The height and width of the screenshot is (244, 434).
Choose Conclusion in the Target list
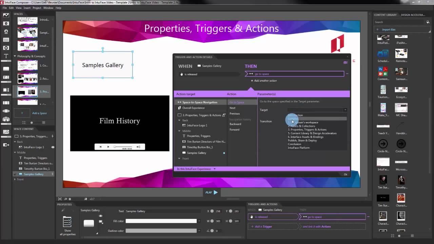point(294,144)
